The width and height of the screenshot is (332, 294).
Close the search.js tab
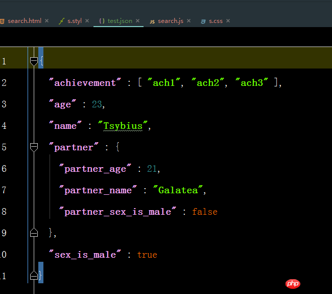(x=188, y=21)
